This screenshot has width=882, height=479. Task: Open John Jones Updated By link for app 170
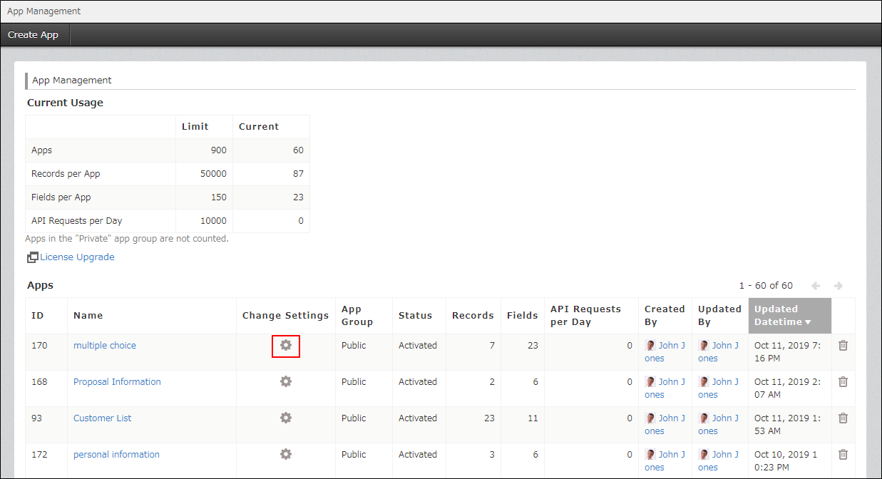718,351
